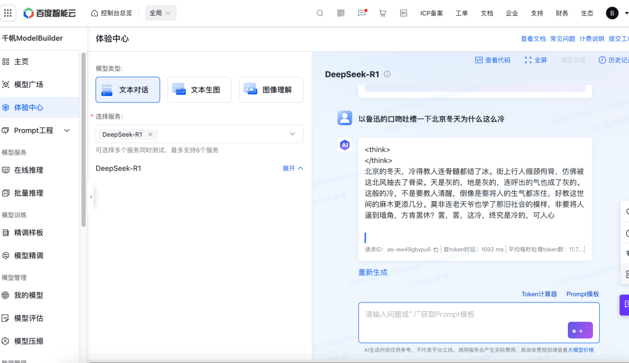Image resolution: width=629 pixels, height=363 pixels.
Task: Open the 全局 region dropdown
Action: pos(161,13)
